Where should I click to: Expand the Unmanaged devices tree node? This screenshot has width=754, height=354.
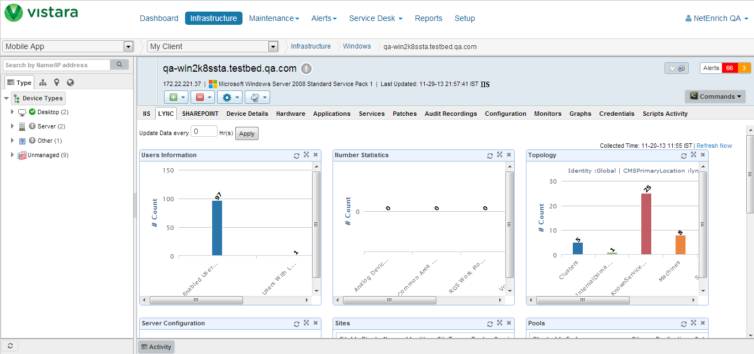click(x=12, y=155)
